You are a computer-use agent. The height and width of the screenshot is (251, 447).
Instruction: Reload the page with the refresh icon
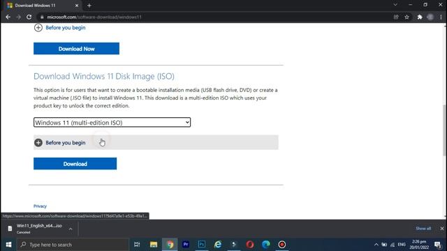tap(29, 17)
